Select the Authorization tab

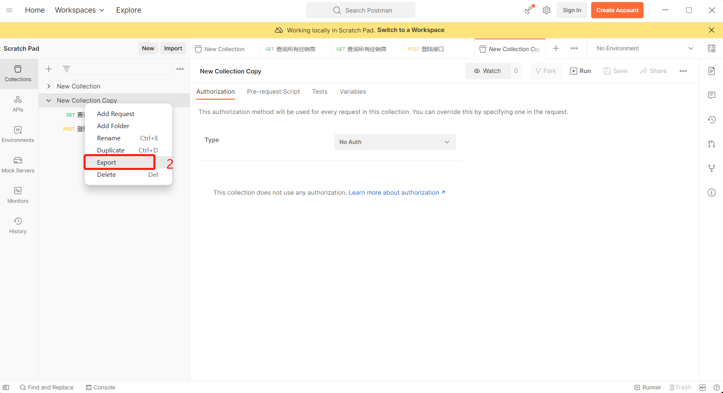[x=215, y=92]
